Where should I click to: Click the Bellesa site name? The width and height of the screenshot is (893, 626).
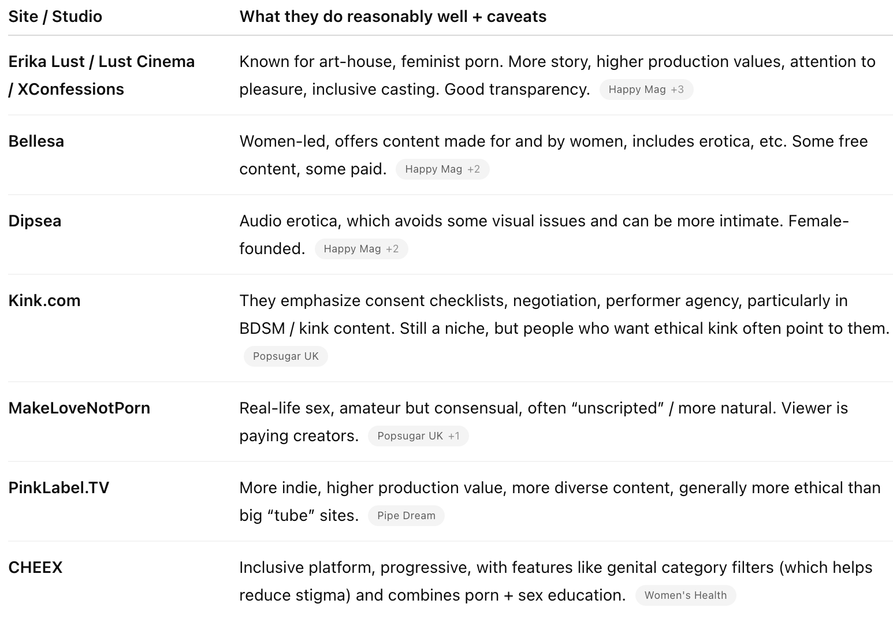[x=36, y=141]
